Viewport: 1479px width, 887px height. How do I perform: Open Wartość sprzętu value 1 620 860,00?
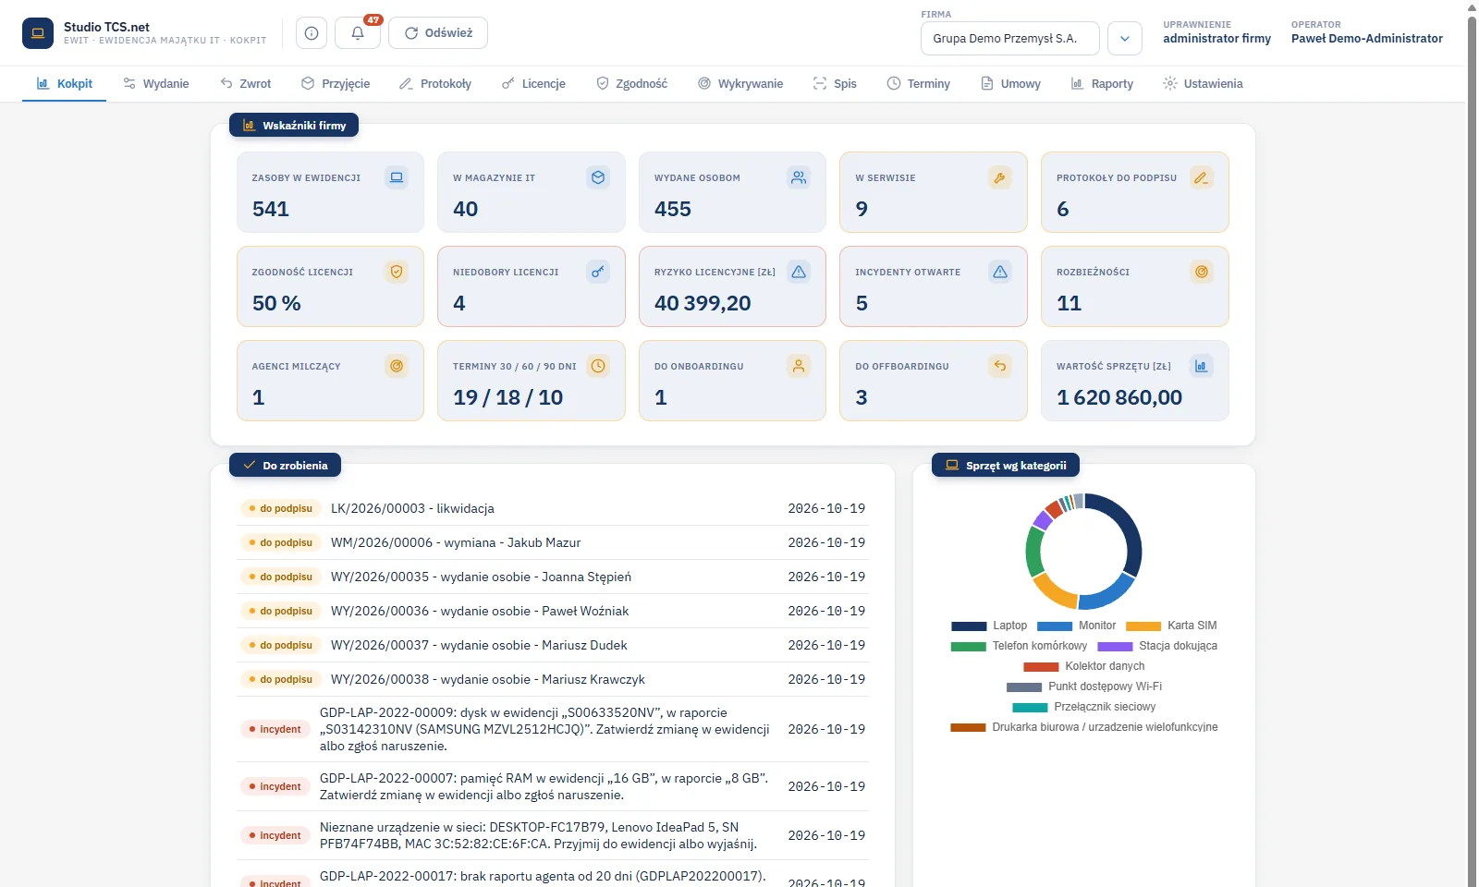[x=1119, y=398]
